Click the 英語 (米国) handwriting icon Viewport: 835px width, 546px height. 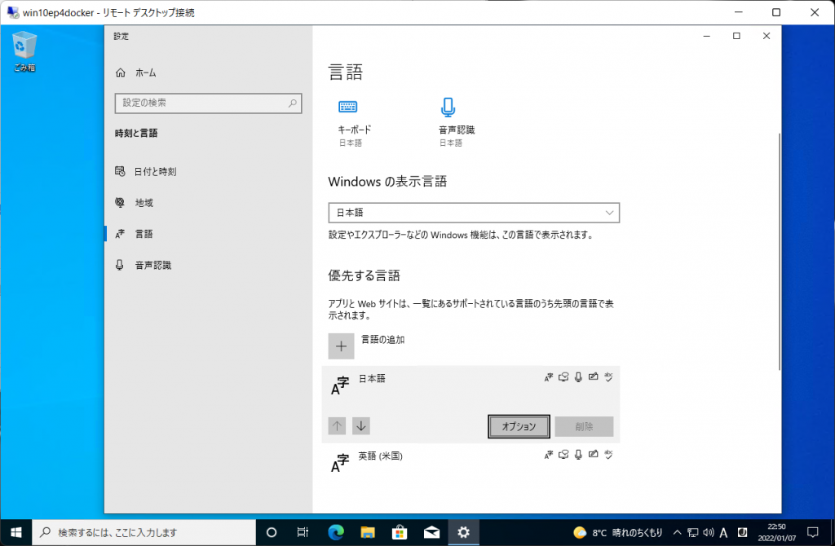(x=594, y=454)
